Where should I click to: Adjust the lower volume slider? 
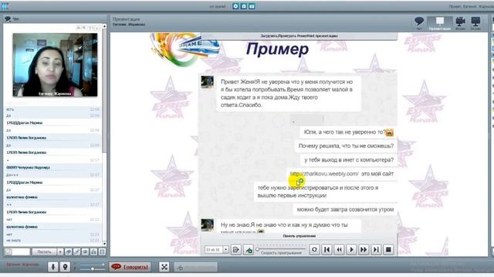click(93, 269)
